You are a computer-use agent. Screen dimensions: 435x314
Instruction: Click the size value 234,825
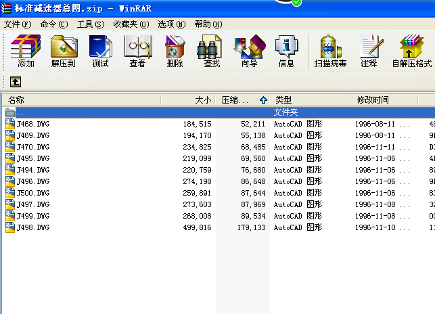[198, 147]
